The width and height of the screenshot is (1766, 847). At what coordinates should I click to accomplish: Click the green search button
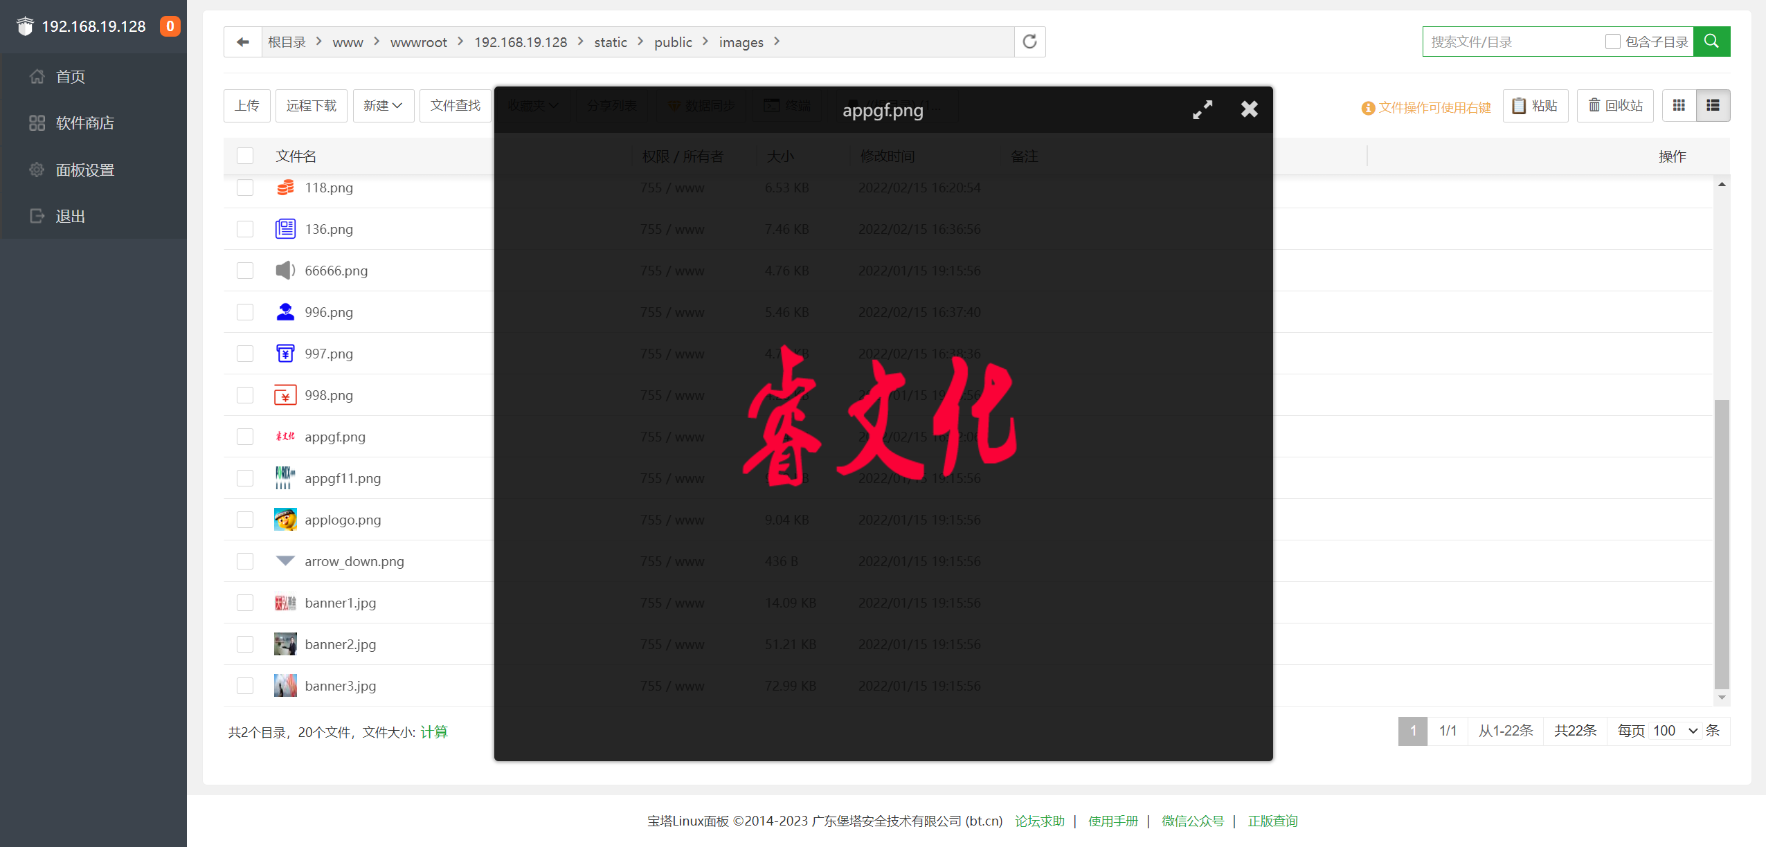(1711, 42)
